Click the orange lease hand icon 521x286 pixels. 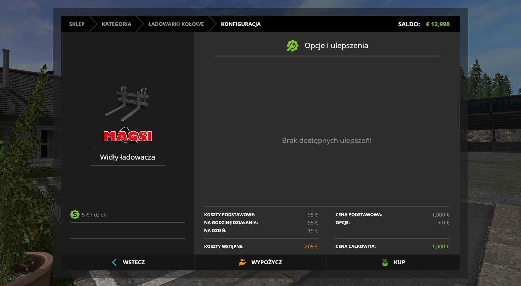click(x=243, y=262)
